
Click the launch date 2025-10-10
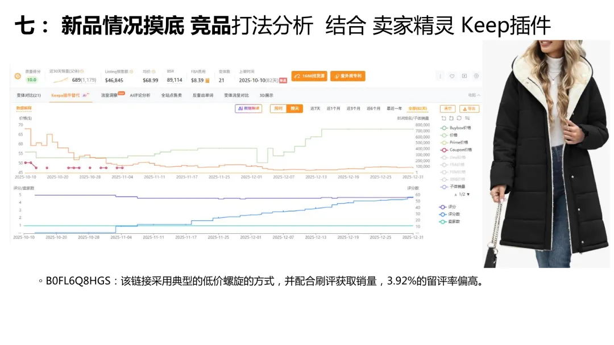(x=252, y=81)
